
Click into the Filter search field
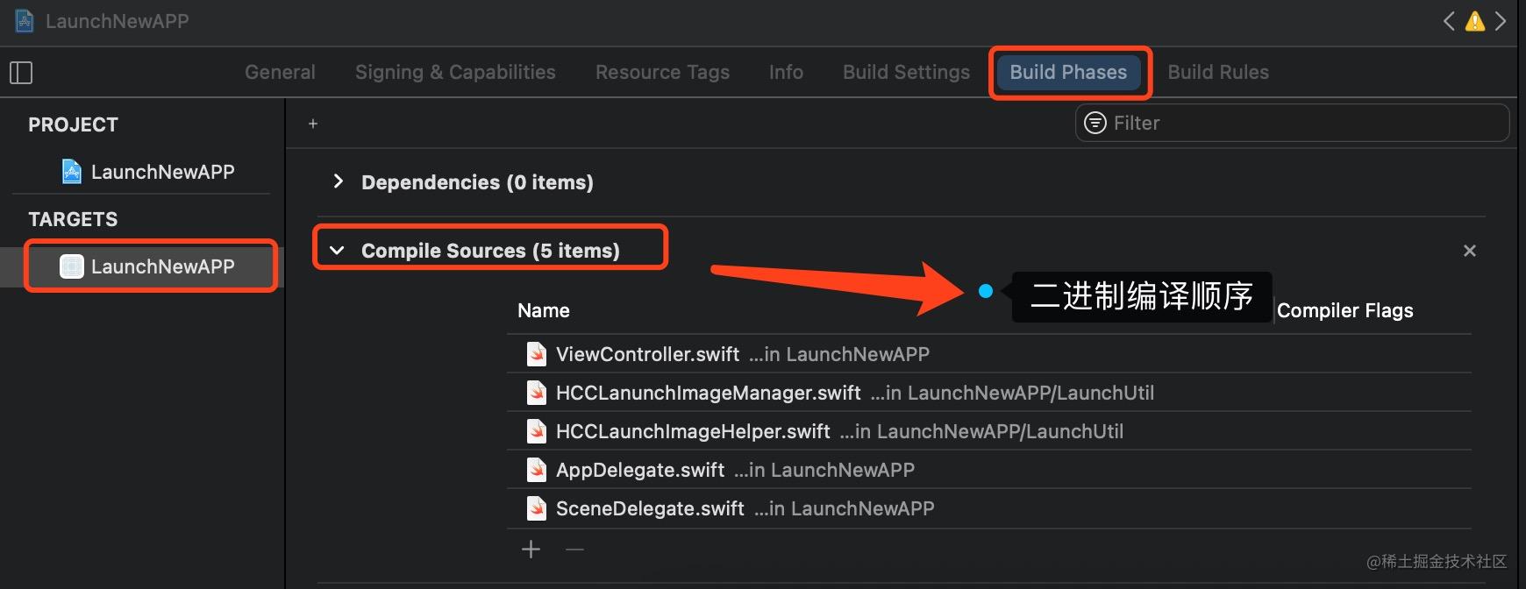1292,123
